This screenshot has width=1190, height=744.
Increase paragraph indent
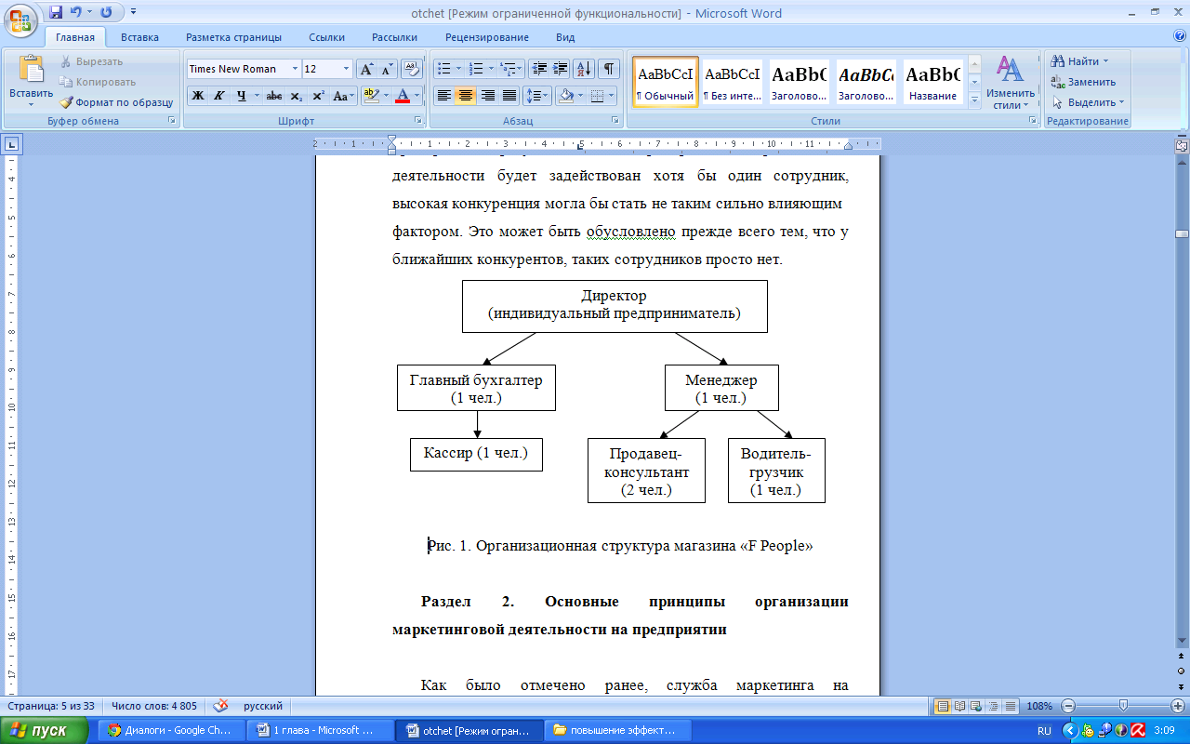pyautogui.click(x=560, y=69)
